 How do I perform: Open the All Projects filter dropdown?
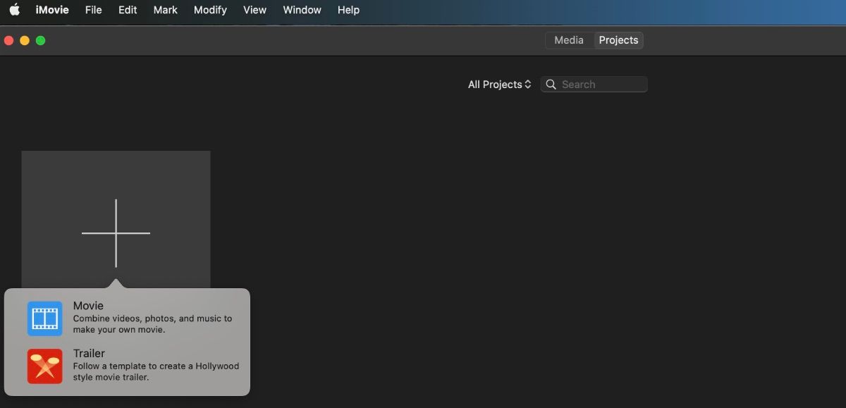tap(497, 84)
